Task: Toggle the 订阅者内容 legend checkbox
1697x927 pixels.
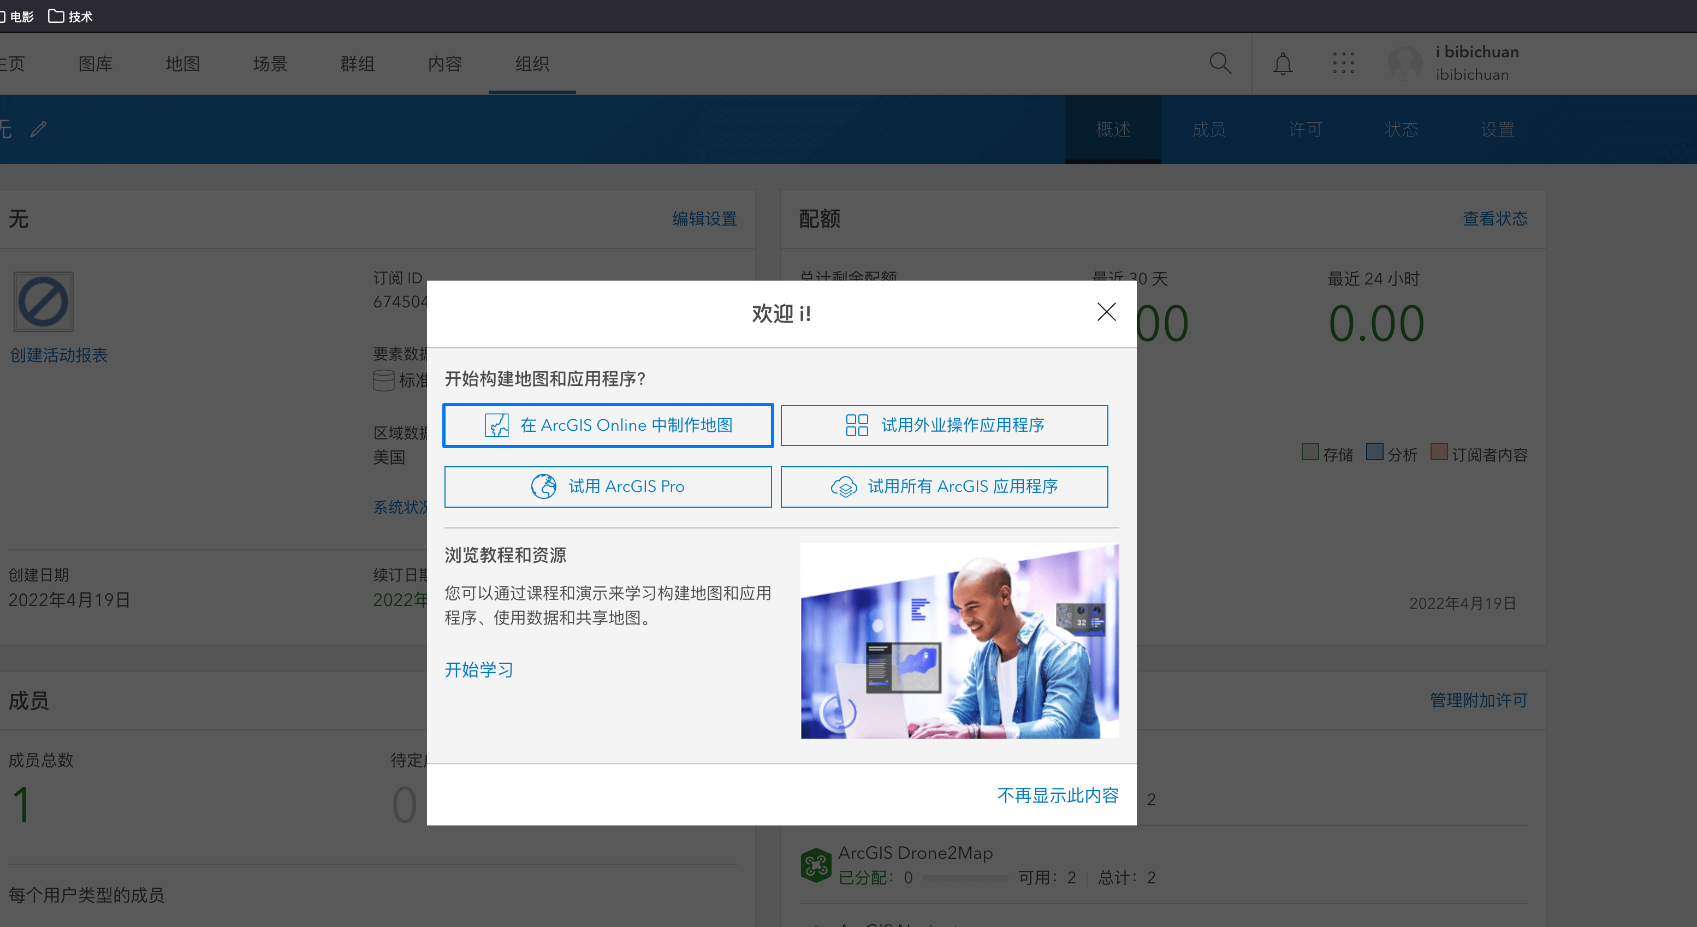Action: [x=1439, y=452]
